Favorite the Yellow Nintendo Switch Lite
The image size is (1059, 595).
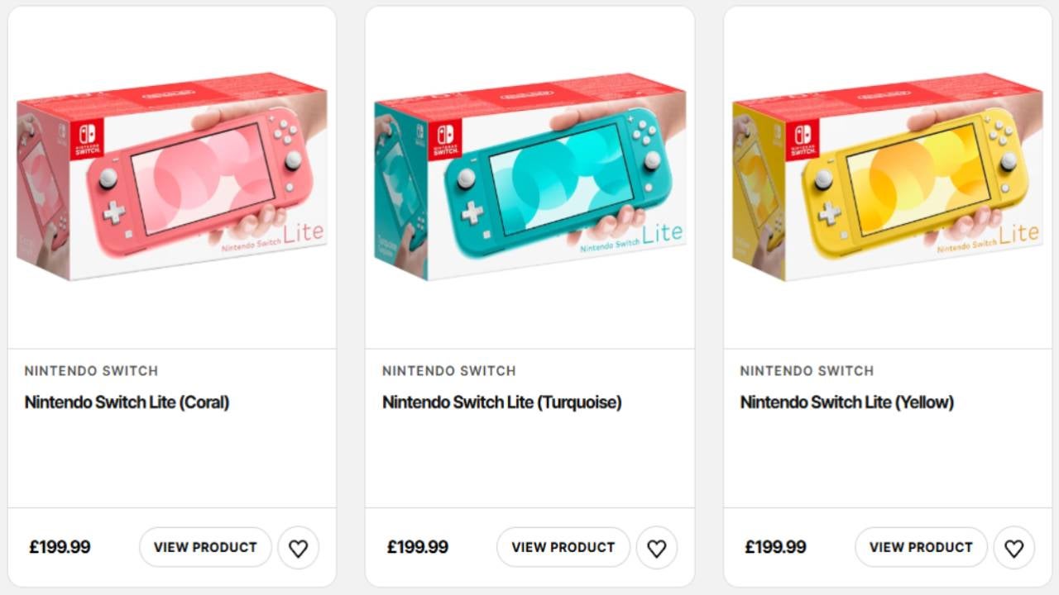(x=1014, y=547)
